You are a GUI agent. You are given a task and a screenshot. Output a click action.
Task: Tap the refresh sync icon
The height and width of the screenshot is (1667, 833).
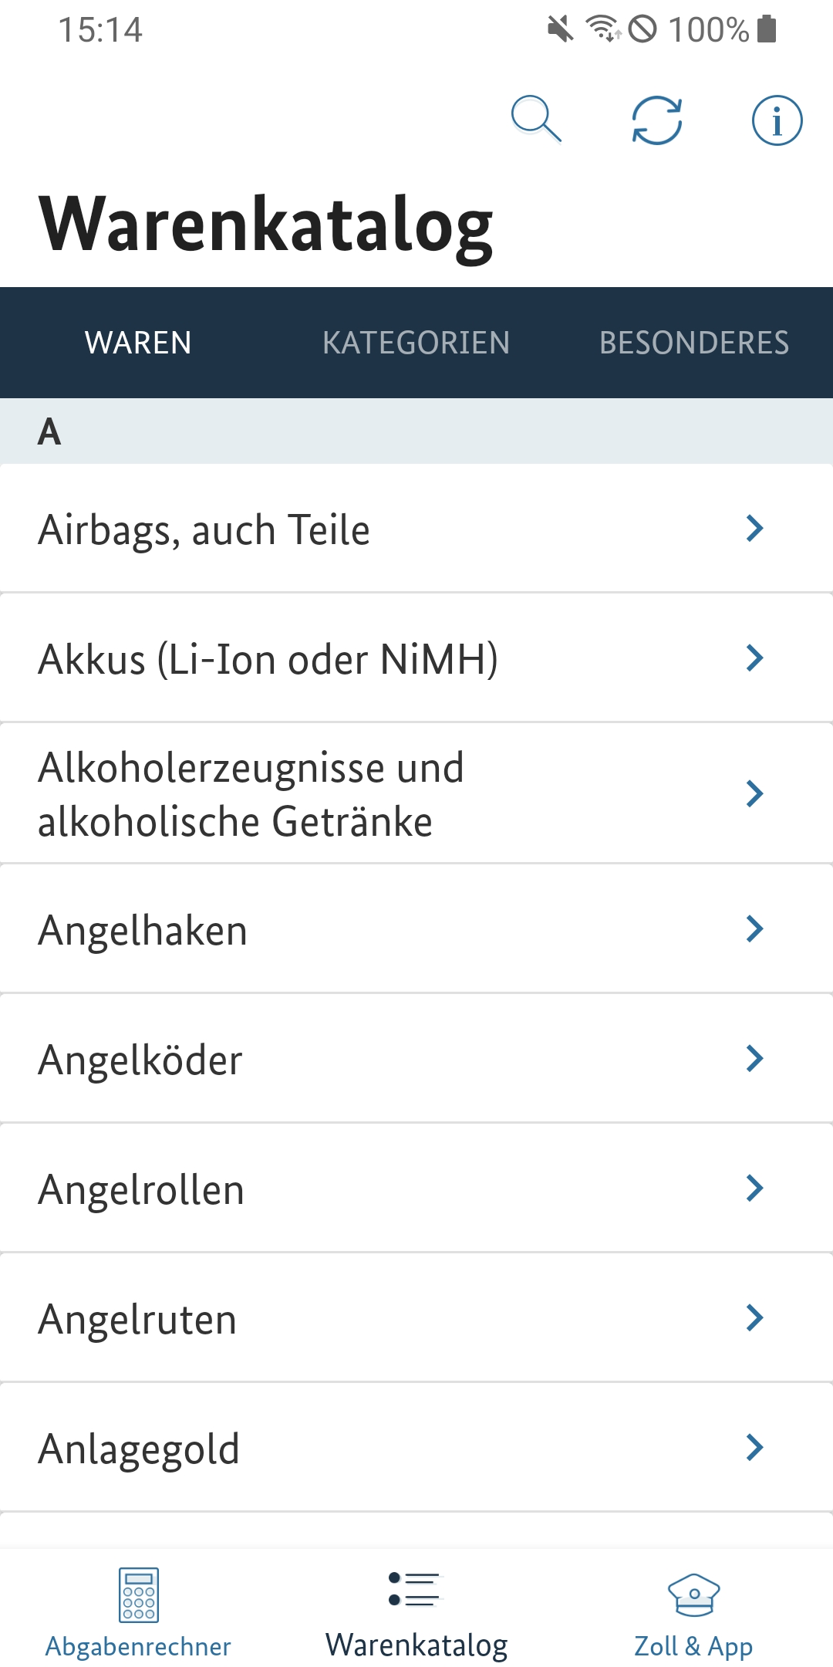click(x=656, y=120)
